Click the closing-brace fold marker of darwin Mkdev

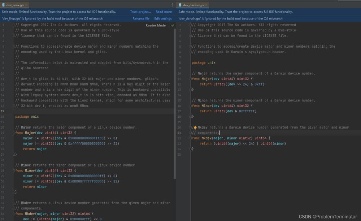pyautogui.click(x=190, y=149)
